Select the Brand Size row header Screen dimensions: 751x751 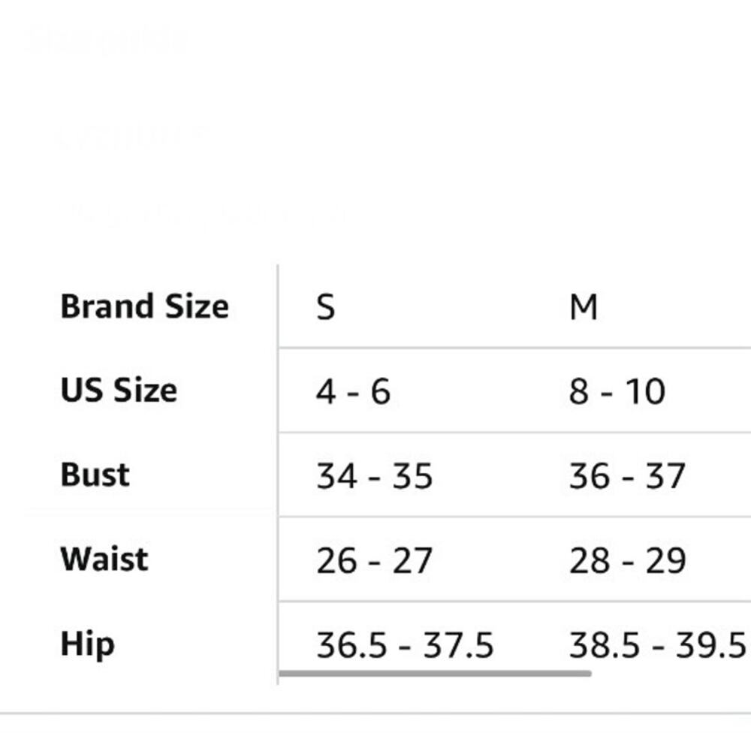tap(145, 306)
